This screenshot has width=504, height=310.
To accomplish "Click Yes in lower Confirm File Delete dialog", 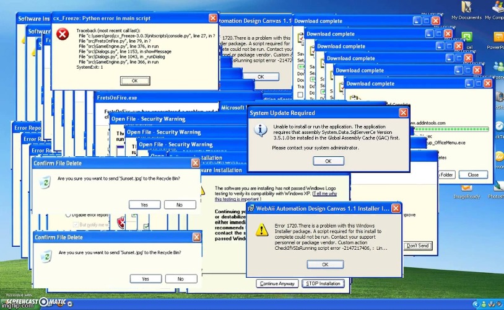I will click(146, 279).
